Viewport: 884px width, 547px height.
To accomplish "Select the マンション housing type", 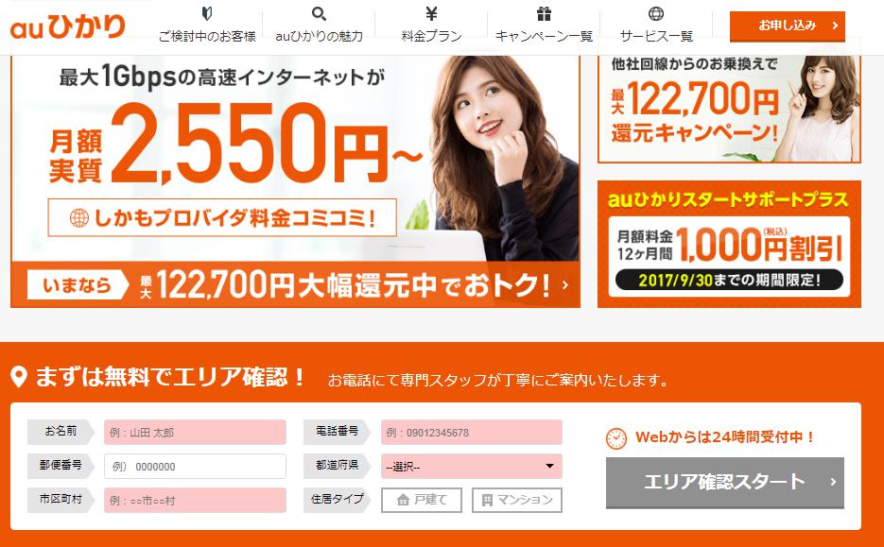I will click(x=517, y=501).
